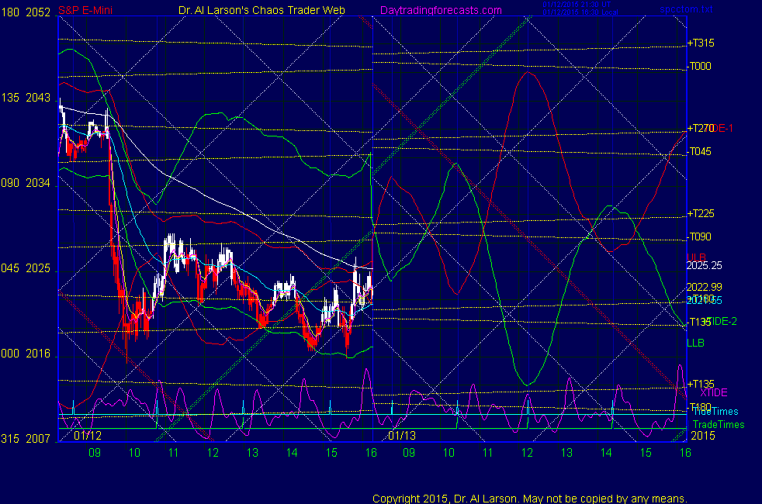
Task: Select the -T000 level label
Action: pos(700,66)
